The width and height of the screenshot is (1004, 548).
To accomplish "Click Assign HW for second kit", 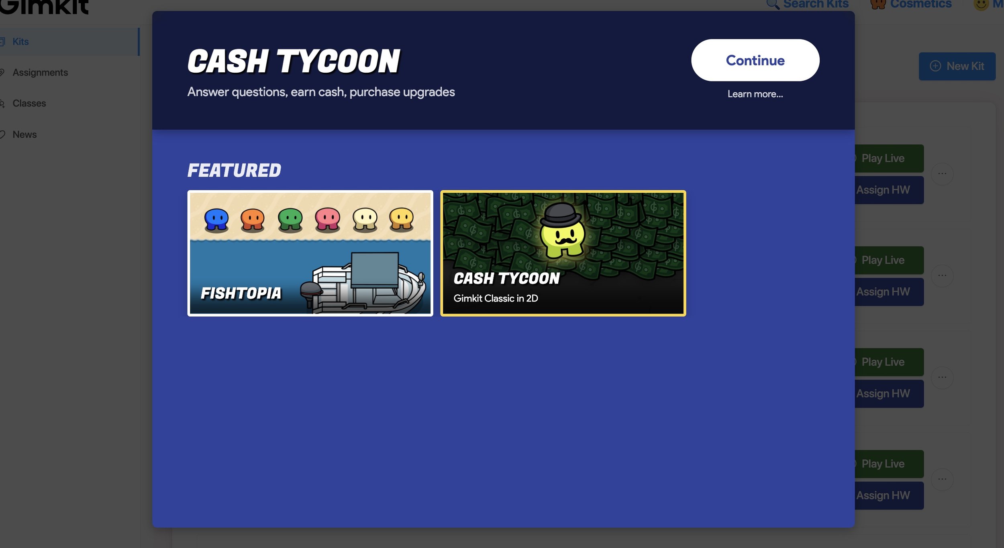I will click(883, 291).
